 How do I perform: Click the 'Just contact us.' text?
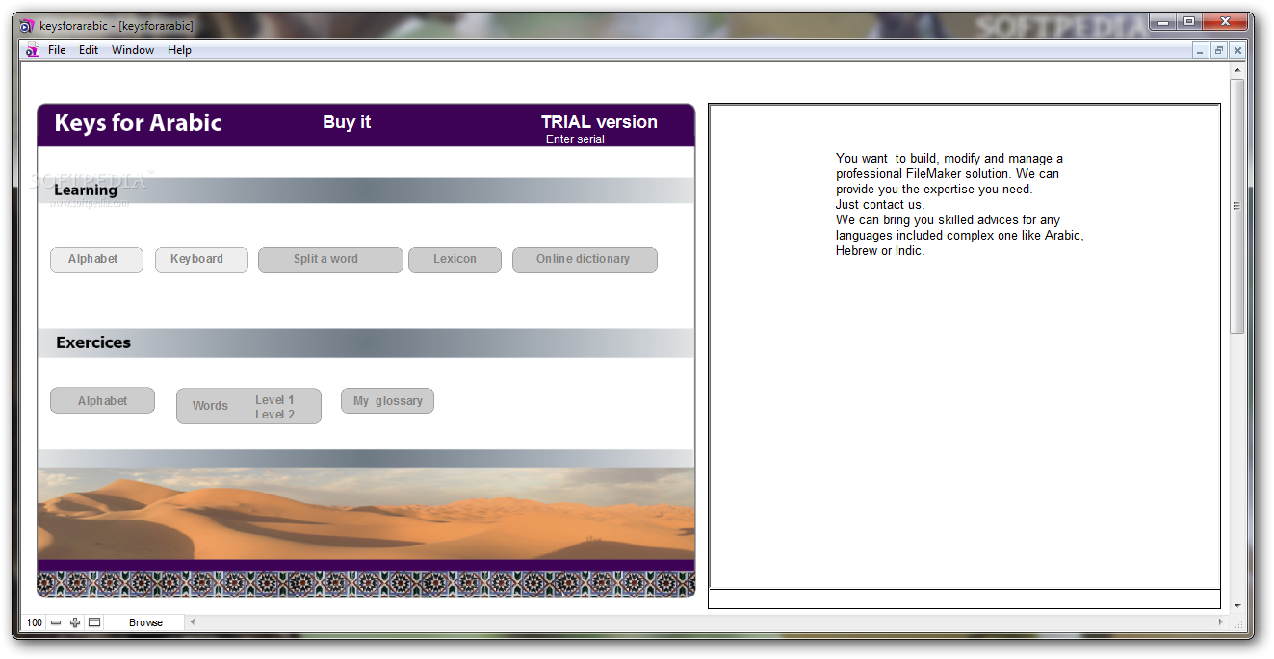coord(880,205)
